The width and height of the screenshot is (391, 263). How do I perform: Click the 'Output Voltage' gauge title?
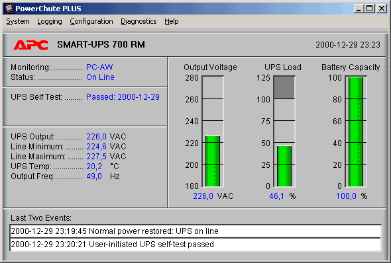click(x=210, y=67)
